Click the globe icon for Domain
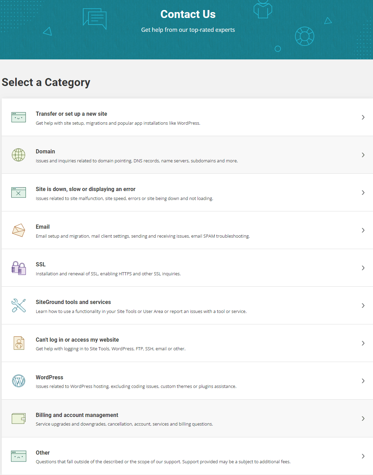The width and height of the screenshot is (373, 475). coord(19,155)
